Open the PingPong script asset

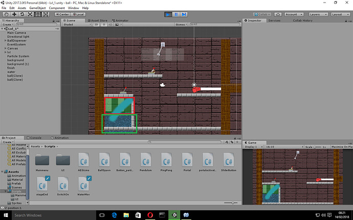(167, 160)
